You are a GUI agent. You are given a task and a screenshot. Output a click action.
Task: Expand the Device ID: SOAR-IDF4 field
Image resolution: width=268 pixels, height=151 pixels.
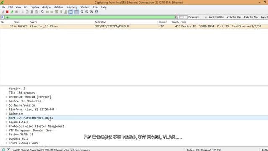click(x=7, y=101)
